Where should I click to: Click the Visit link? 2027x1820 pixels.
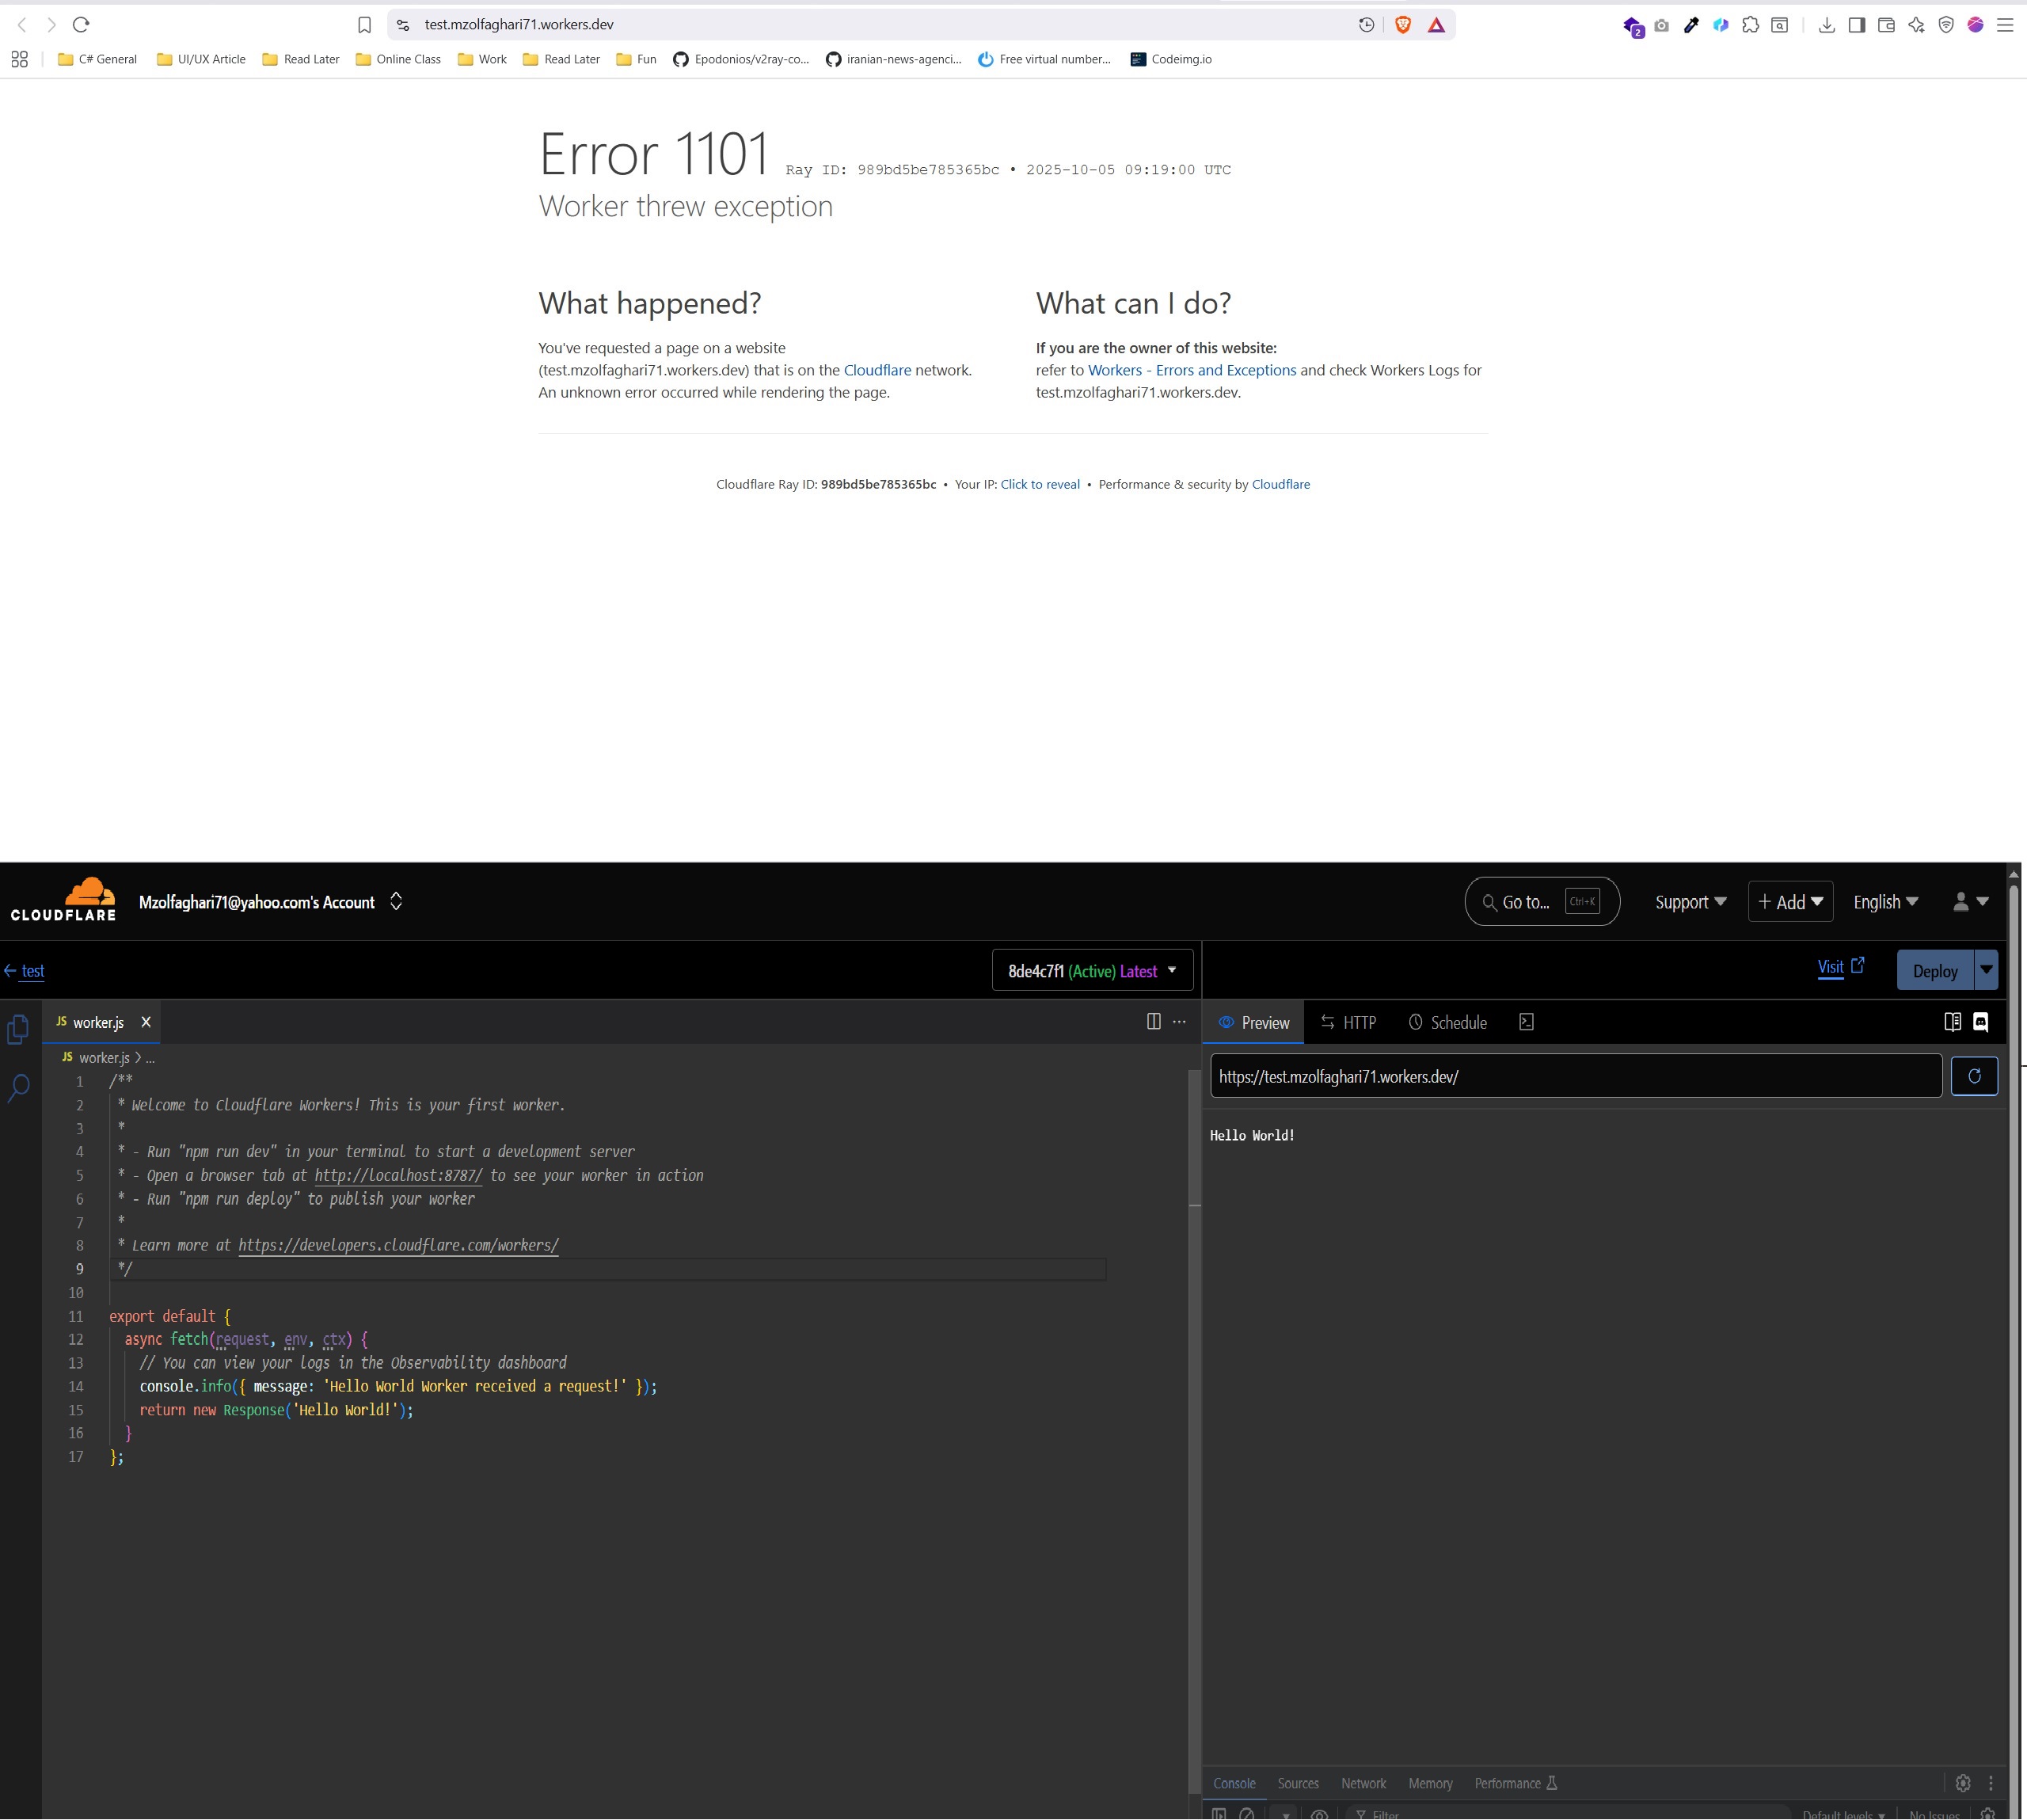(x=1830, y=967)
